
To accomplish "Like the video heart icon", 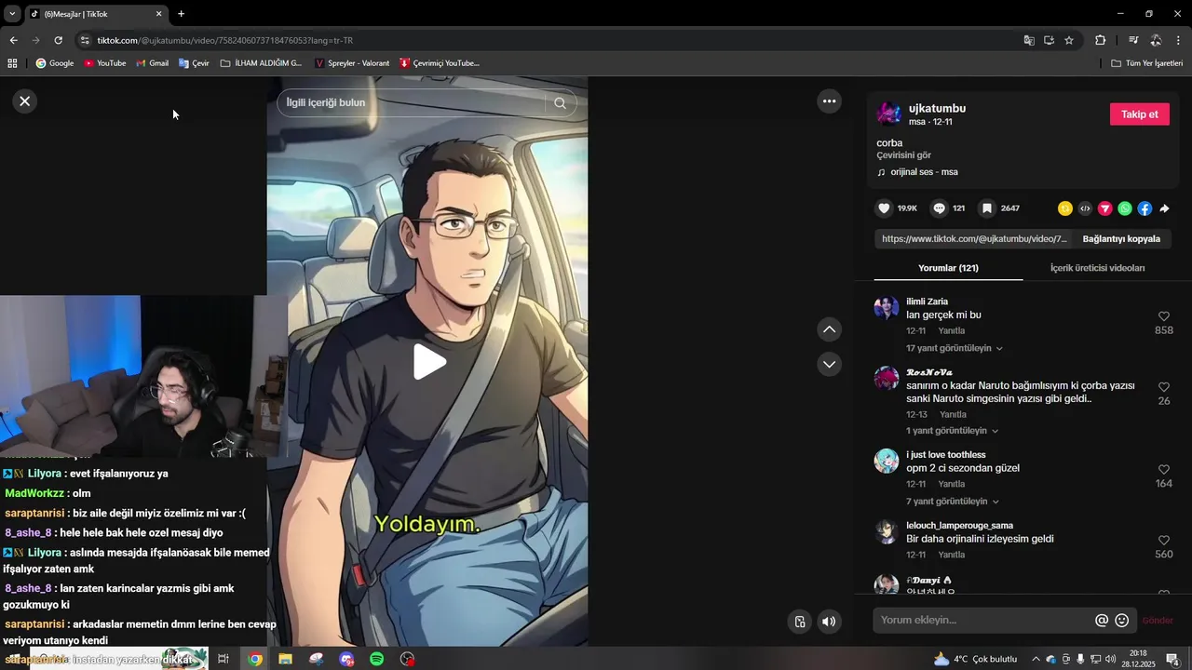I will coord(885,208).
